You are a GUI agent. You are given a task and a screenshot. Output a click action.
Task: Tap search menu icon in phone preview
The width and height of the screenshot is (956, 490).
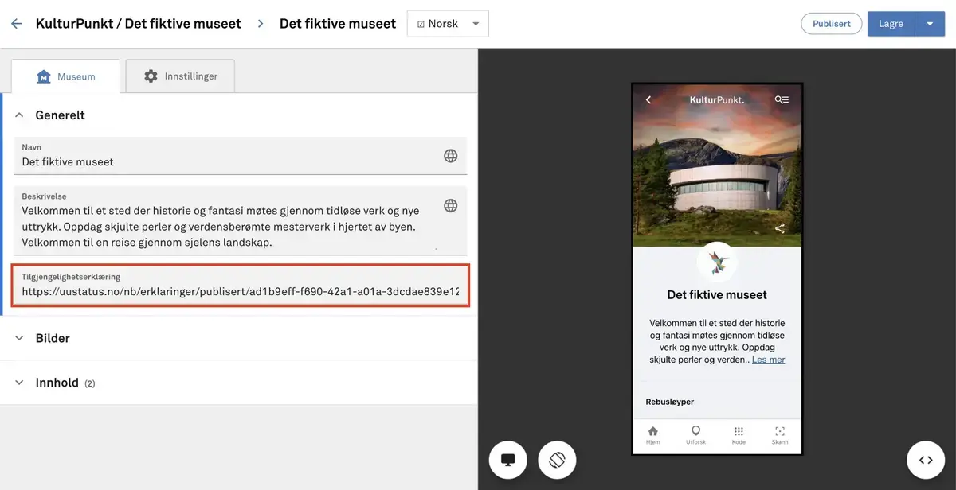(782, 100)
